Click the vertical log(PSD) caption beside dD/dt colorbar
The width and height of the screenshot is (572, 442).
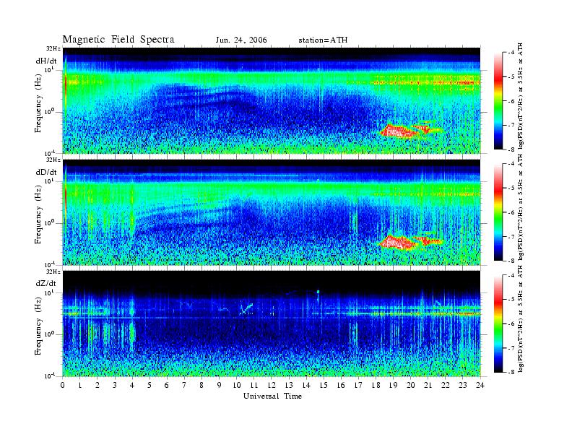(x=520, y=207)
